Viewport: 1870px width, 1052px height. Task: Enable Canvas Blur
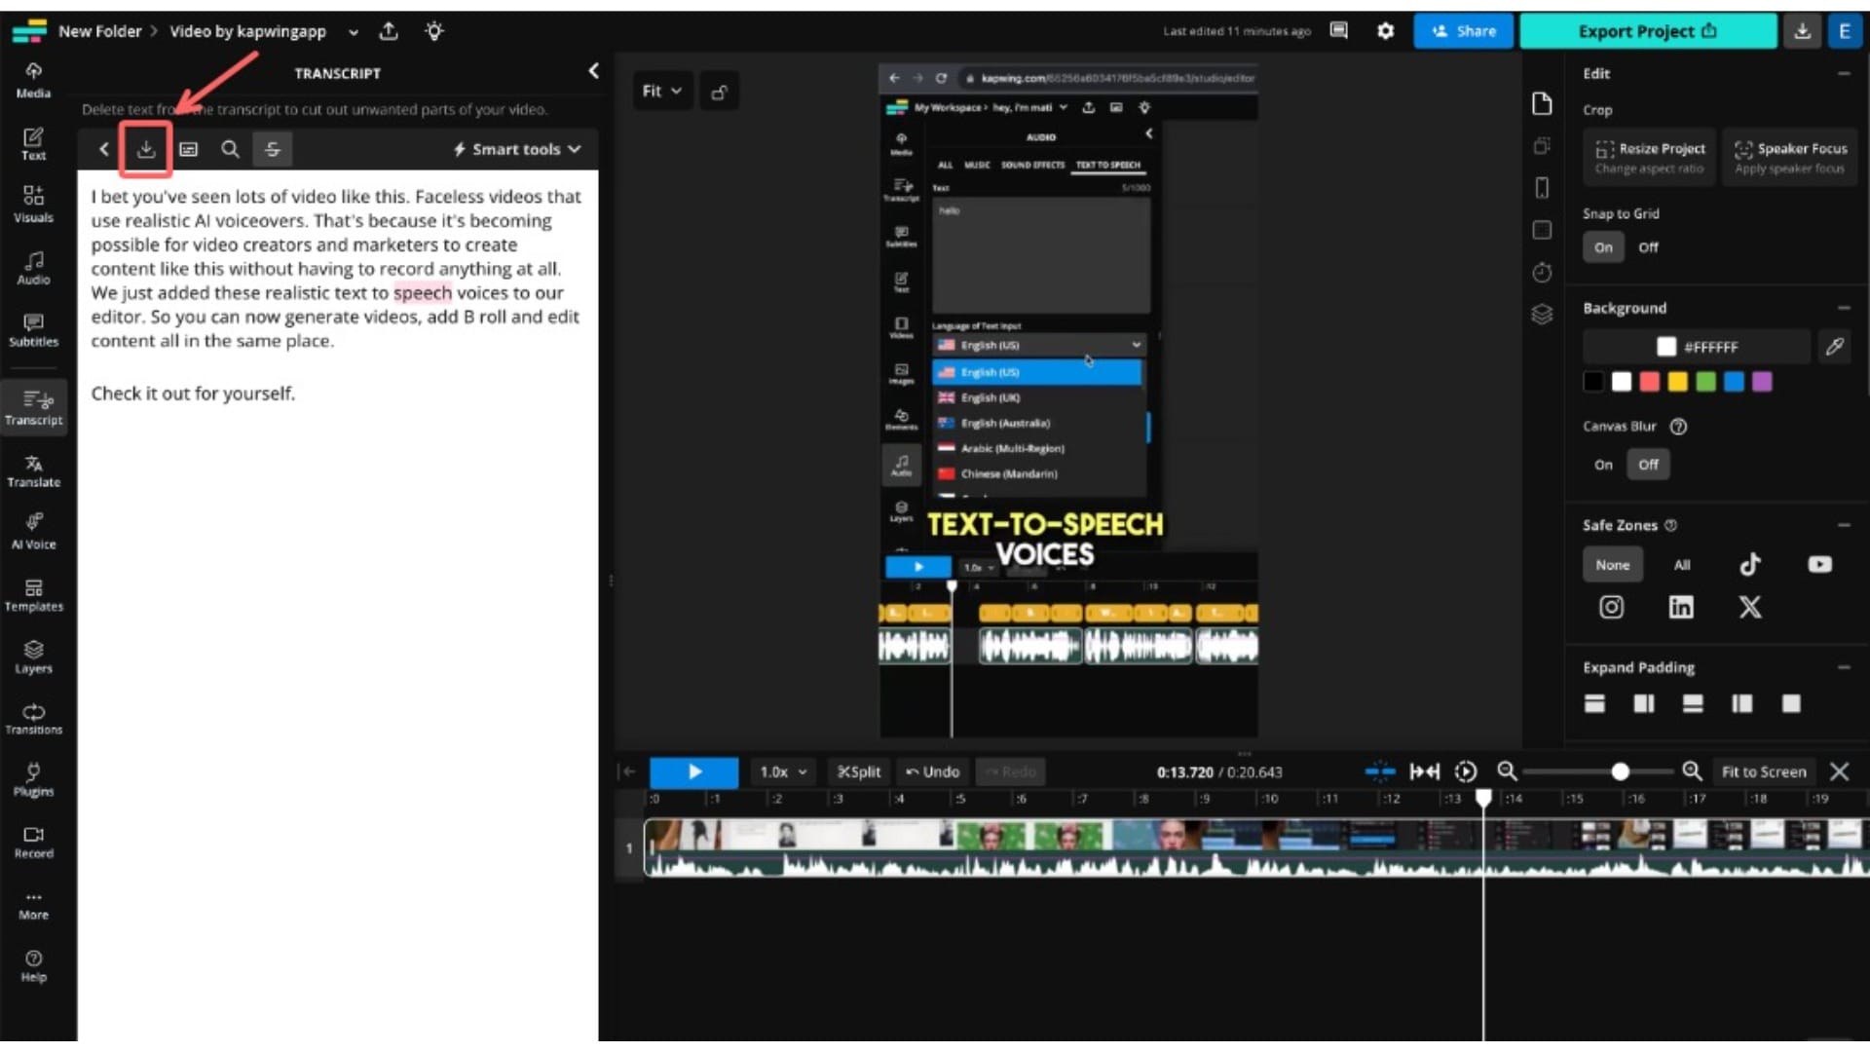pos(1602,465)
